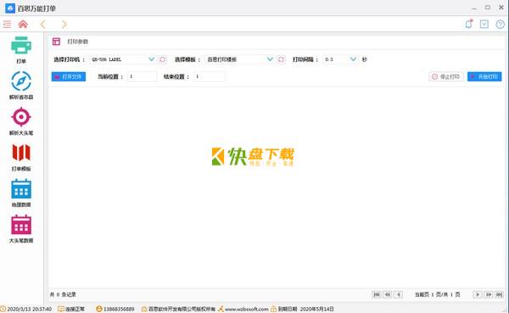Jump forward several pages

[x=489, y=294]
